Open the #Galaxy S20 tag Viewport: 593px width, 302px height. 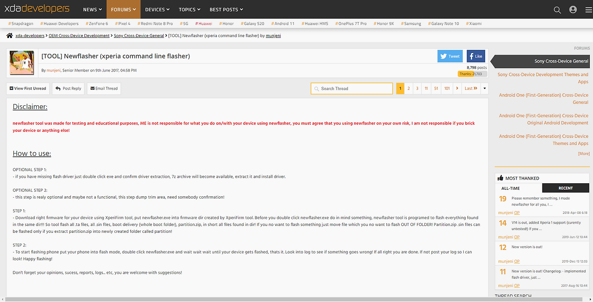[252, 24]
